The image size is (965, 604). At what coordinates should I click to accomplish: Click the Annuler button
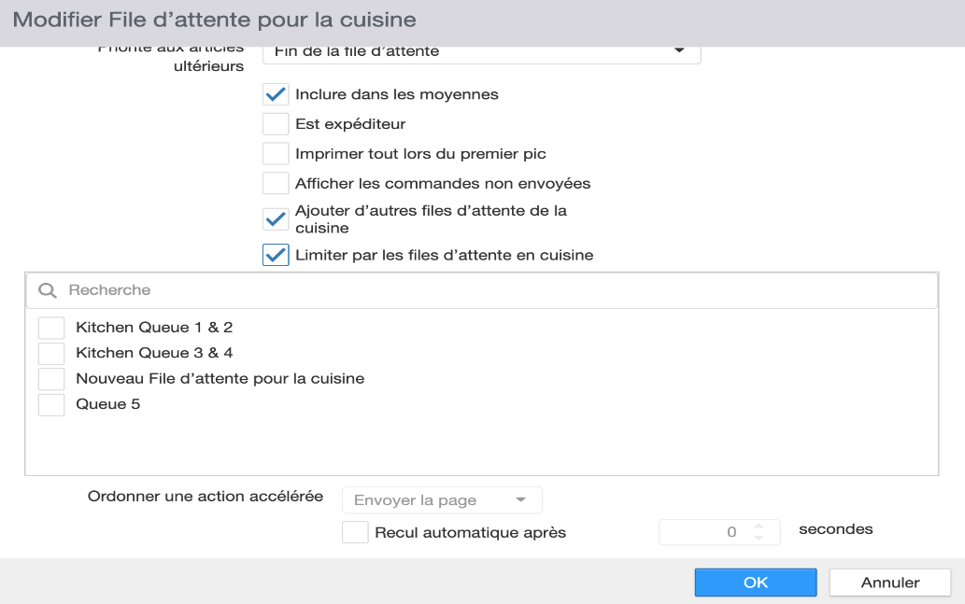[890, 583]
